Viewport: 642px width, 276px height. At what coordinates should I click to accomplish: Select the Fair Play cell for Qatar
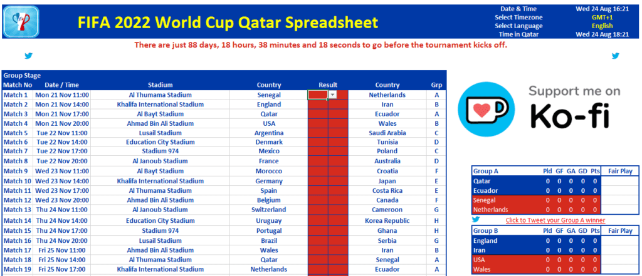[x=619, y=181]
